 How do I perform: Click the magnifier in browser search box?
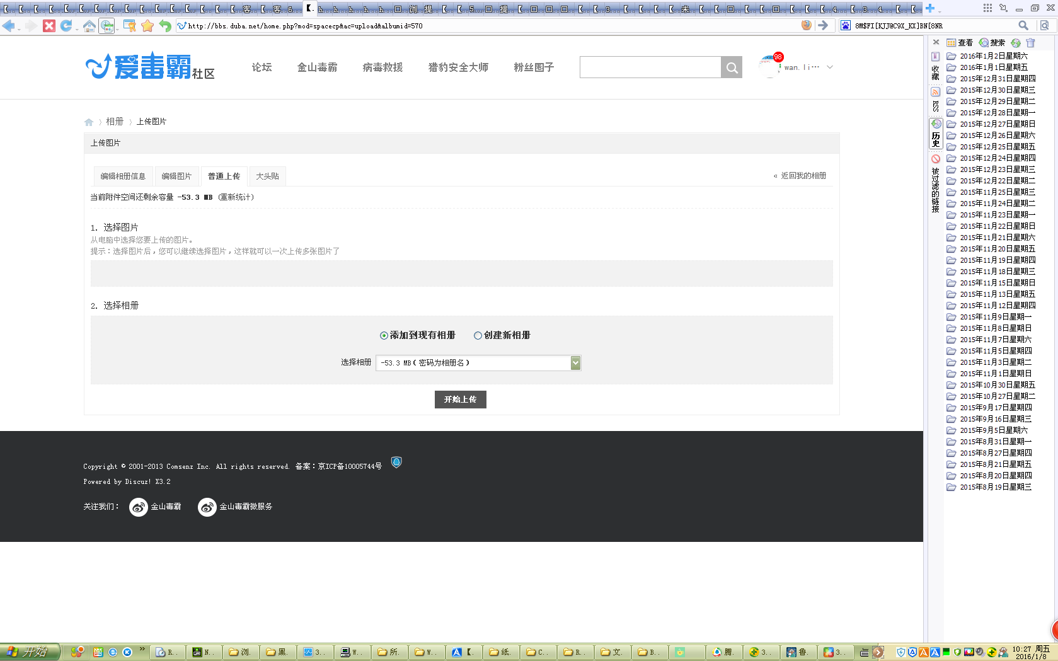[1023, 25]
